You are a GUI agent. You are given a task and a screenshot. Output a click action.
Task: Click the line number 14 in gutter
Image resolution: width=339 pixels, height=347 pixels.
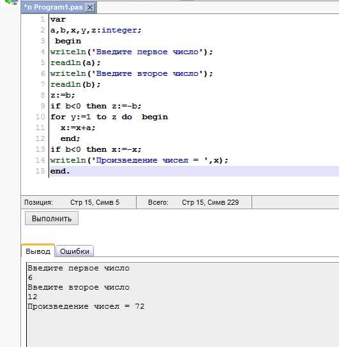click(x=40, y=160)
